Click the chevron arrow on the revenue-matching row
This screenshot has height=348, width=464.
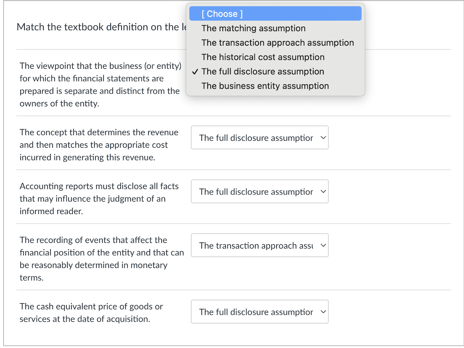click(323, 138)
